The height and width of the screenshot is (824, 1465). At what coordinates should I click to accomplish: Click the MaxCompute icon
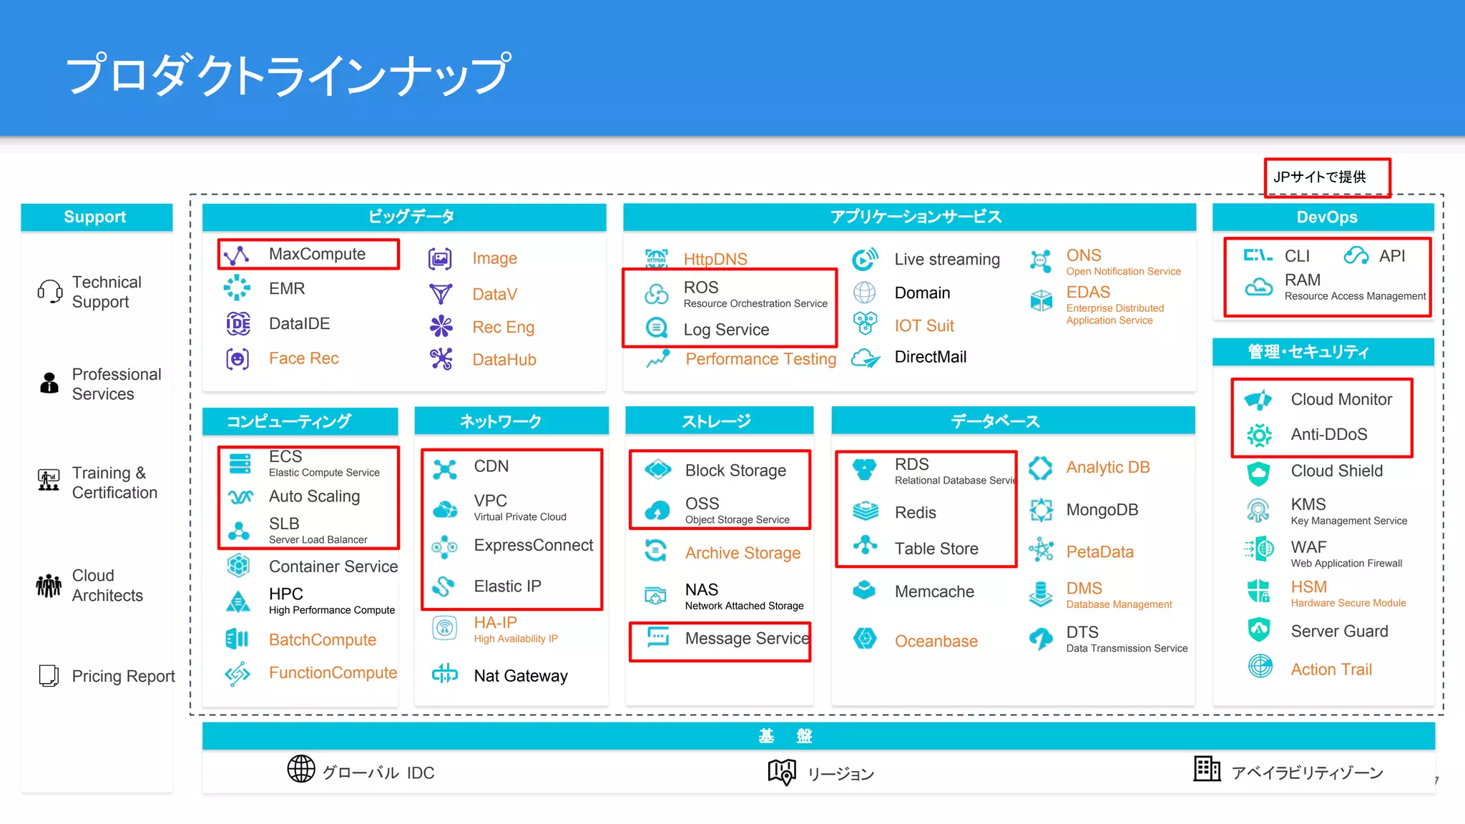click(x=236, y=255)
